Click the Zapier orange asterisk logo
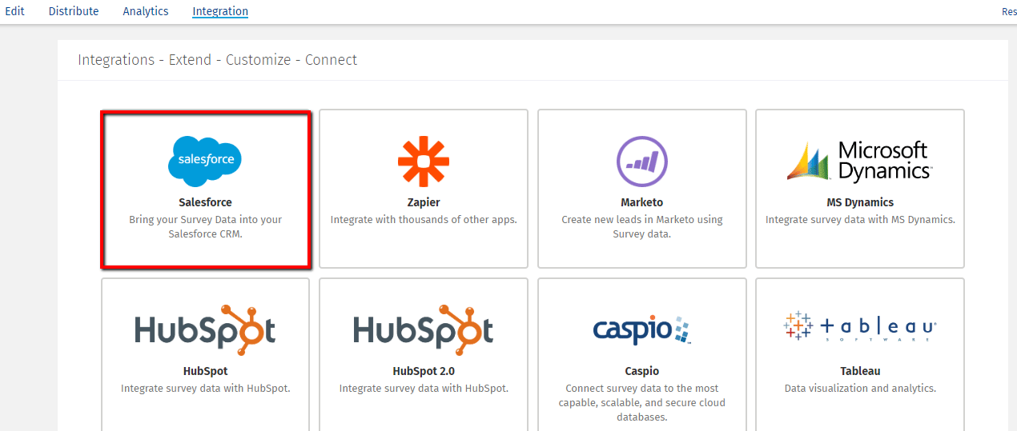1017x431 pixels. click(x=424, y=161)
